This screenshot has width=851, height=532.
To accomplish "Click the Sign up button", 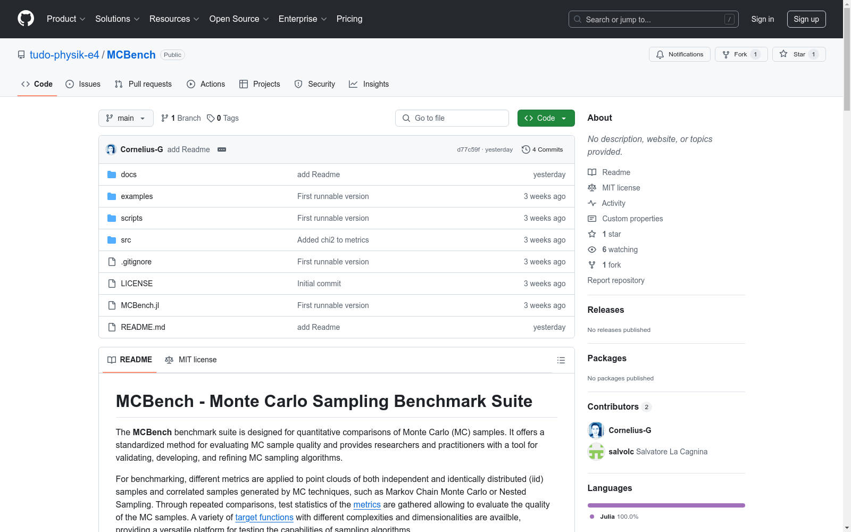I will [806, 19].
